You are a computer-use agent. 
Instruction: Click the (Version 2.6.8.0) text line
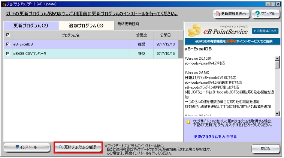pyautogui.click(x=197, y=73)
